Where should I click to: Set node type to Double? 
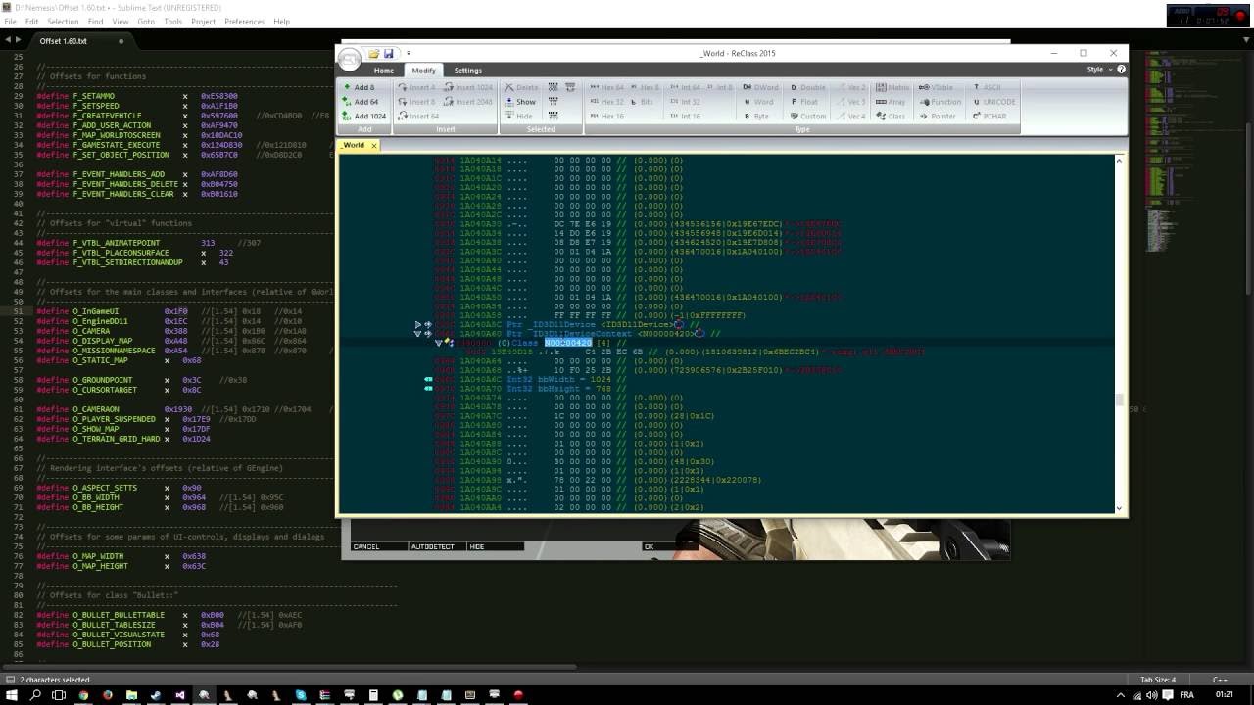(x=807, y=87)
